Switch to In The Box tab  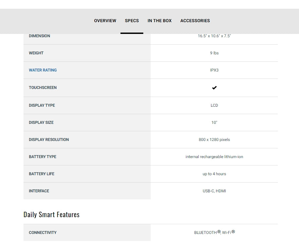click(159, 21)
